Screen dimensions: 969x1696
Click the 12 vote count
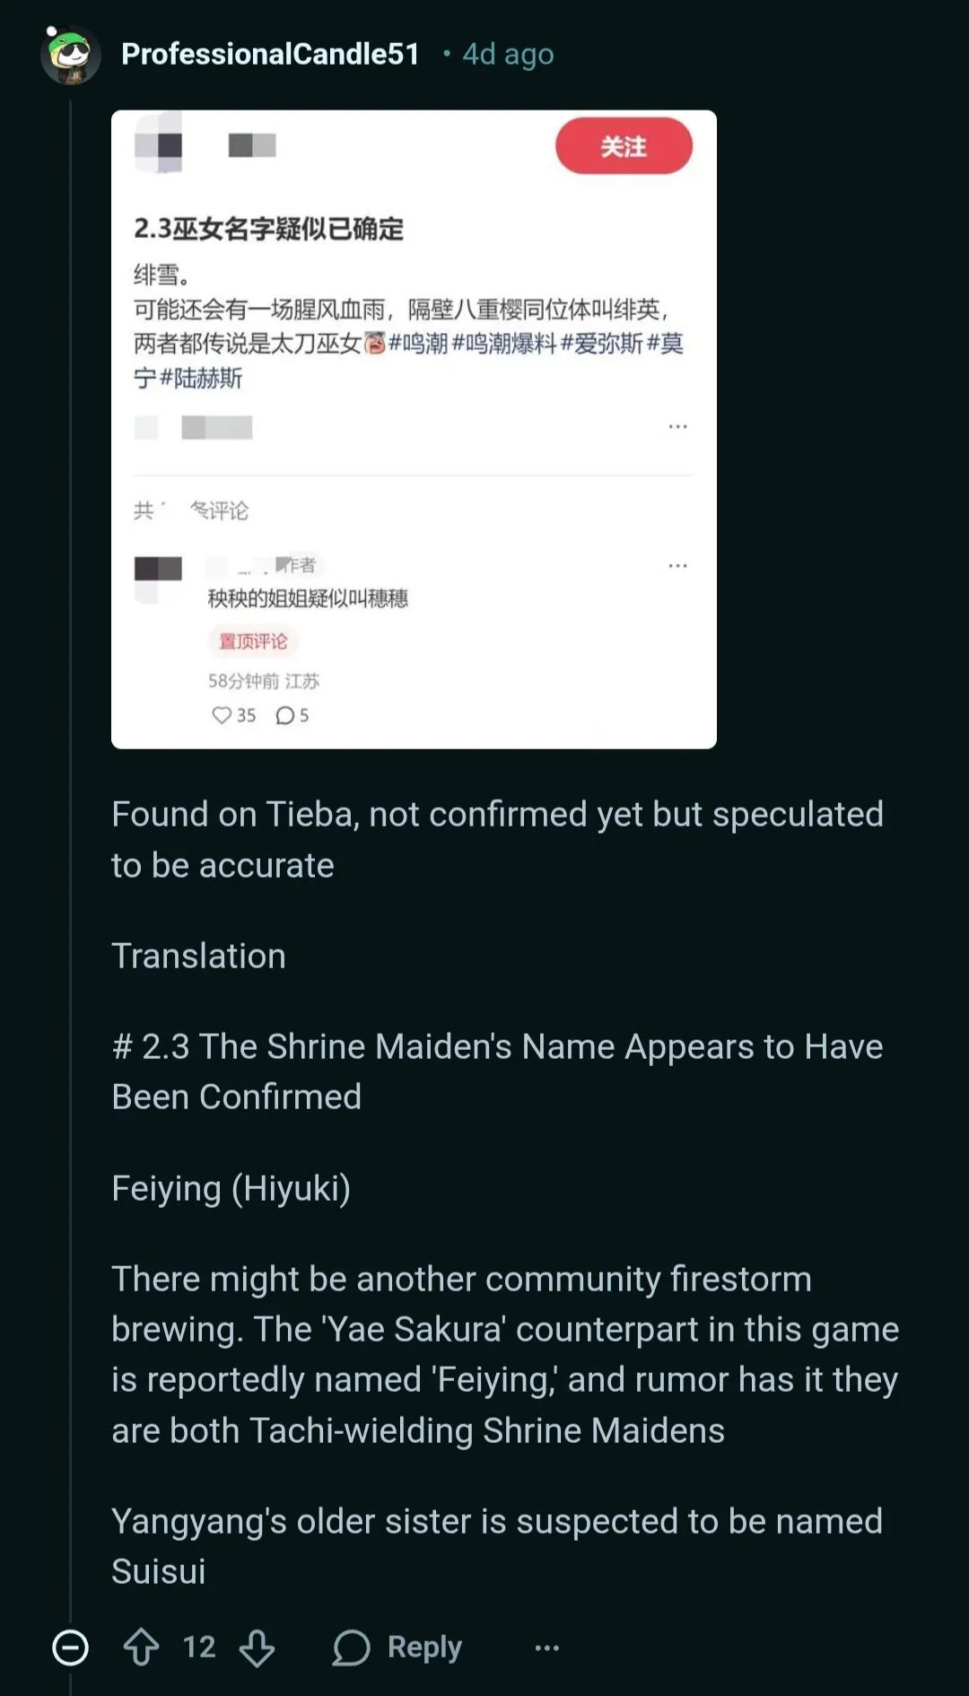(199, 1648)
